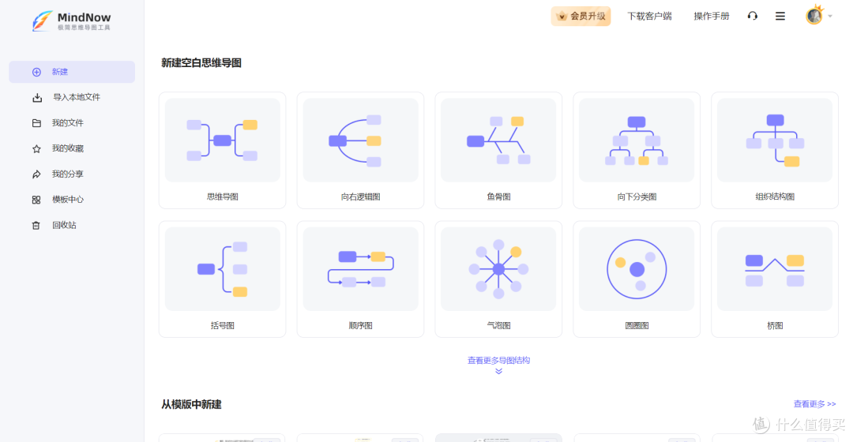Create a new 思维导图 card
Viewport: 853px width, 442px height.
(x=222, y=150)
